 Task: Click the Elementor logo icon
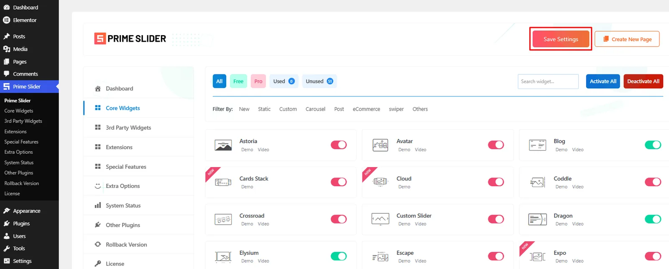coord(7,20)
